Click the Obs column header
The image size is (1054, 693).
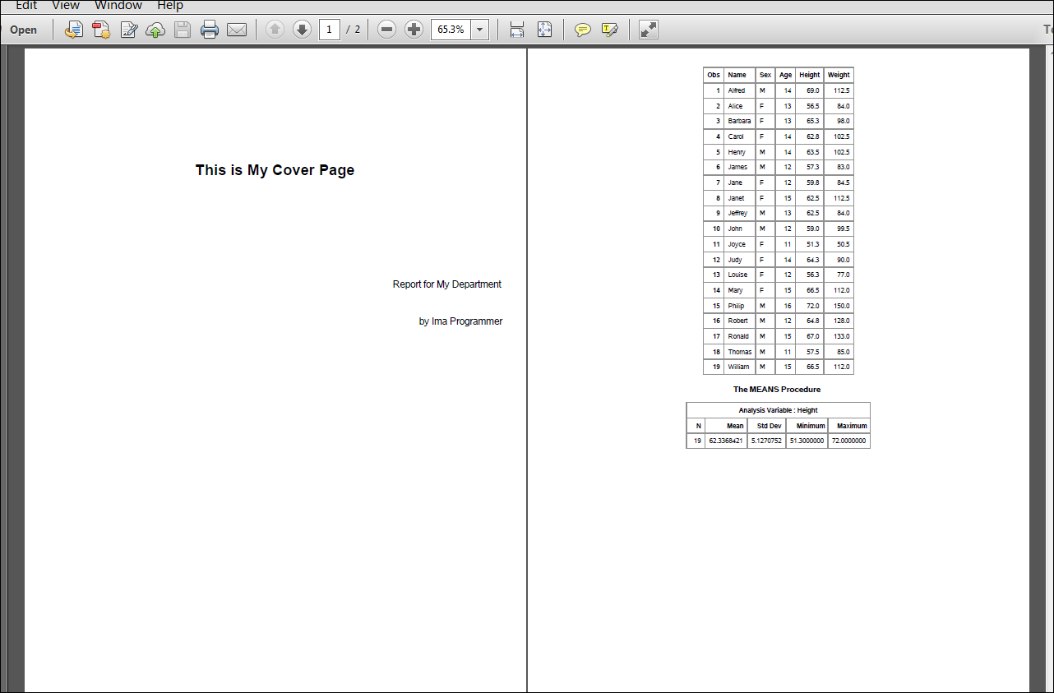pos(714,75)
